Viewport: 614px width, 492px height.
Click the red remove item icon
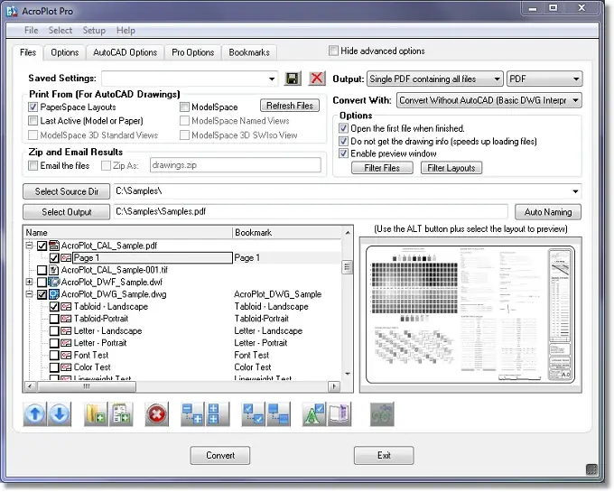[156, 413]
